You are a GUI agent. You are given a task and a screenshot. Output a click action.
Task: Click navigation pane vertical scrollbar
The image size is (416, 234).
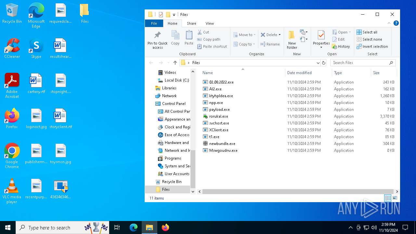pyautogui.click(x=193, y=169)
